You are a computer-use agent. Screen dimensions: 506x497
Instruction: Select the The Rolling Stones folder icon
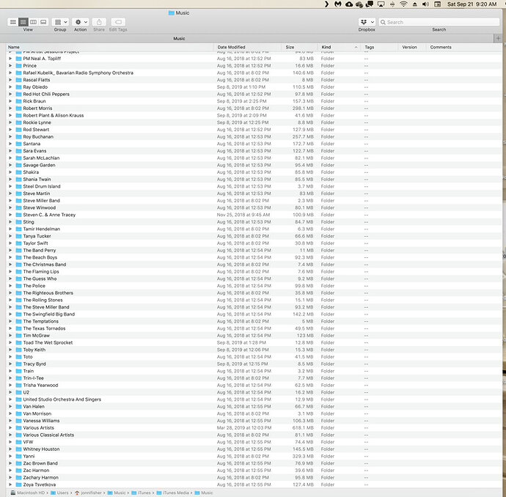[x=19, y=300]
